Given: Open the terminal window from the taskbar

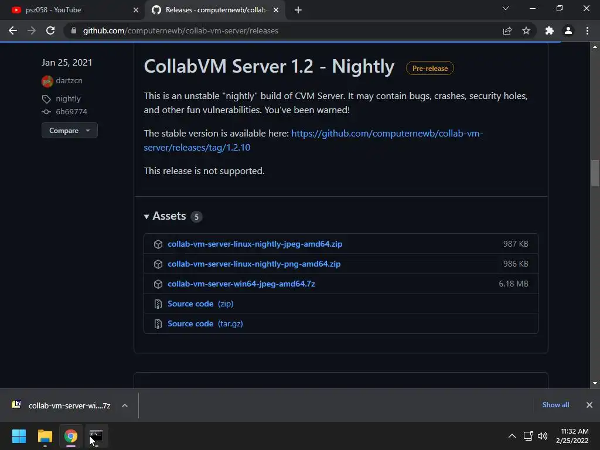Looking at the screenshot, I should point(96,436).
